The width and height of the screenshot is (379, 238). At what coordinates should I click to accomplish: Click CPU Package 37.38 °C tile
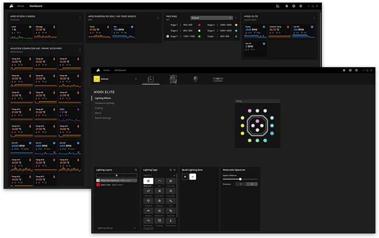[x=45, y=32]
